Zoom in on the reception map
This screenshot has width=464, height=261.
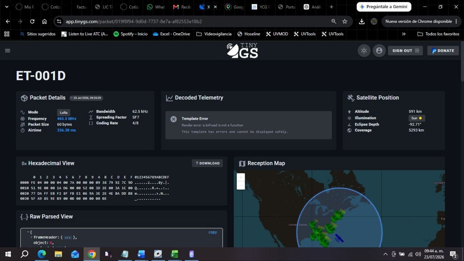point(241,177)
